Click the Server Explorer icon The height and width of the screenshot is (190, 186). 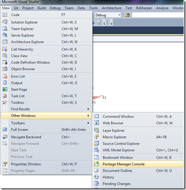pos(5,35)
